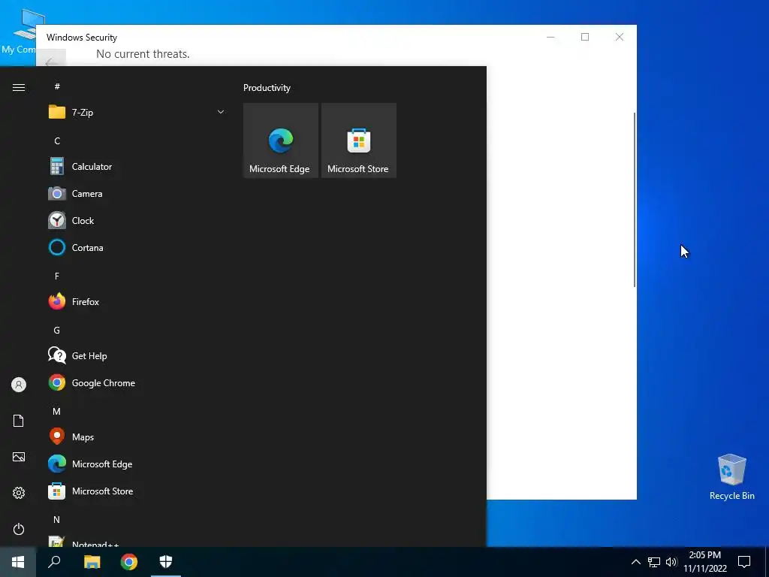769x577 pixels.
Task: Click the C letter header
Action: pos(57,140)
